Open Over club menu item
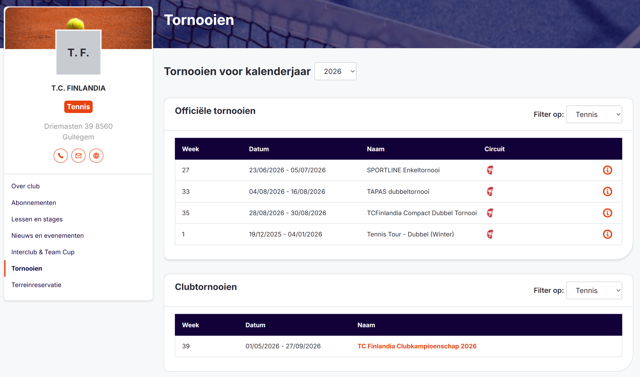 tap(25, 186)
